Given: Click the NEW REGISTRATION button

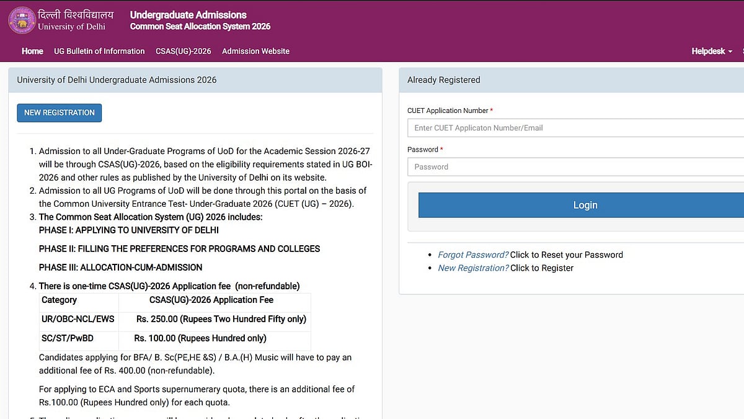Looking at the screenshot, I should [60, 112].
